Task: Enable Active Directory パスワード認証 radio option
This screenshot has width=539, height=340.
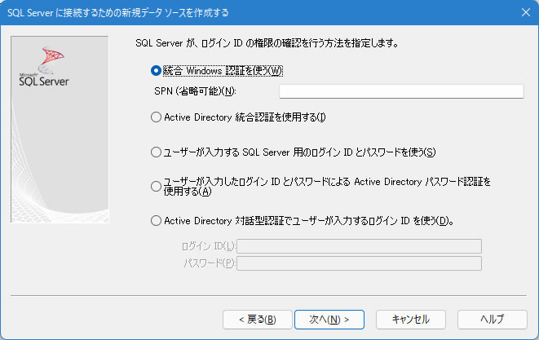Action: pos(157,186)
